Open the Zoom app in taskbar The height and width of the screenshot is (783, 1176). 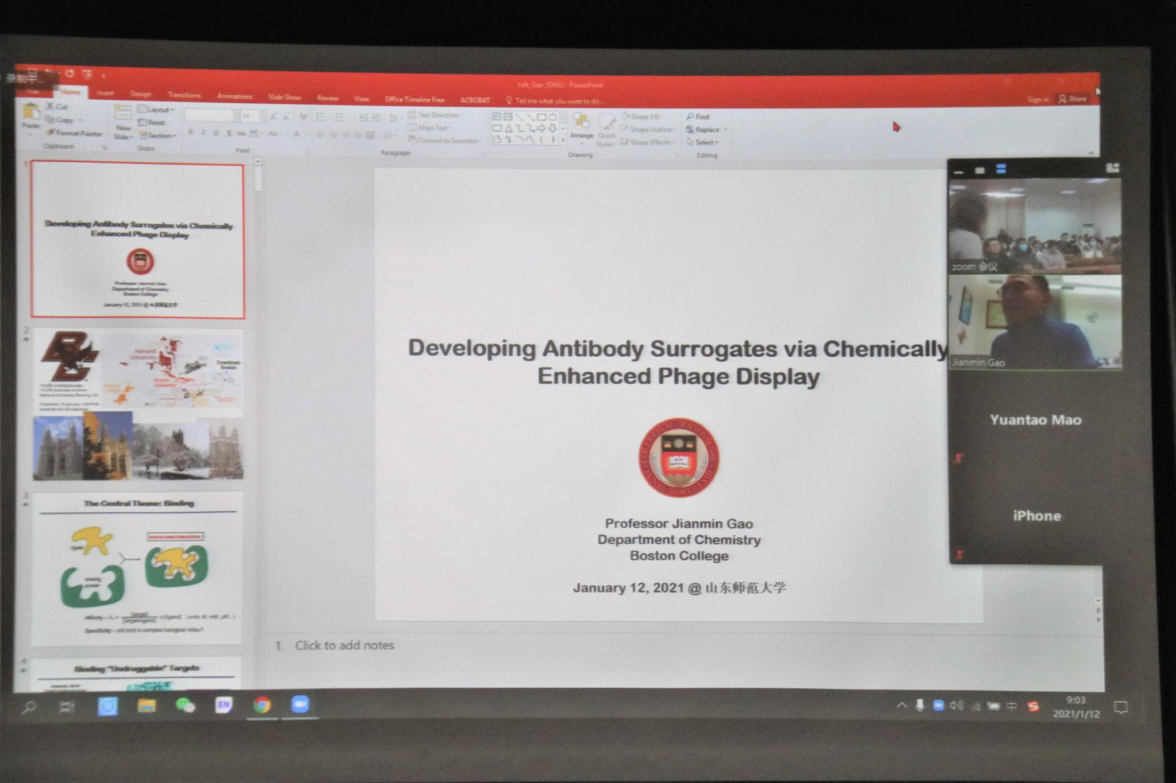click(x=300, y=704)
